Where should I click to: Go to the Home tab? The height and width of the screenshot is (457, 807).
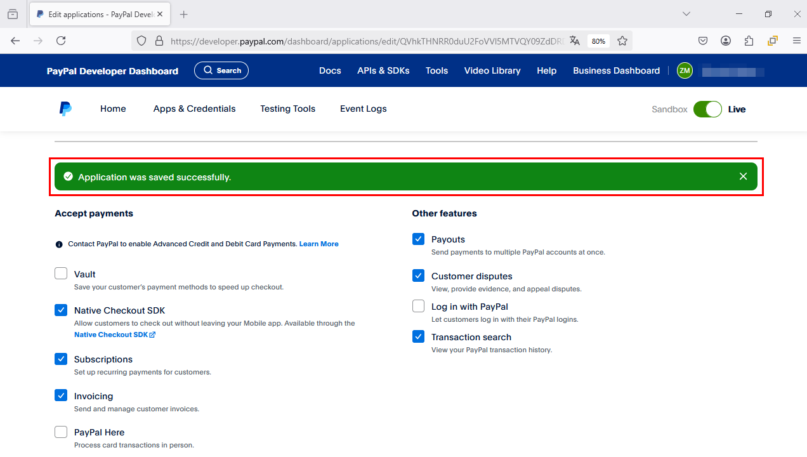click(x=113, y=109)
